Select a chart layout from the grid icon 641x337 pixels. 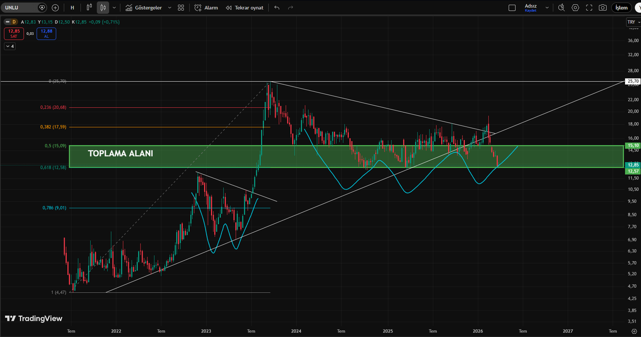[x=181, y=7]
